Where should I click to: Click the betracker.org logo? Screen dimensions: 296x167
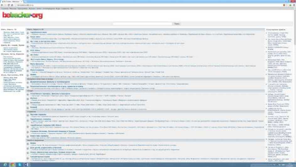23,15
